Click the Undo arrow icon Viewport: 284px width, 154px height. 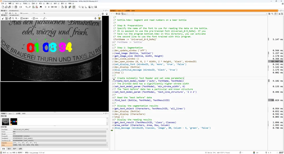27,7
